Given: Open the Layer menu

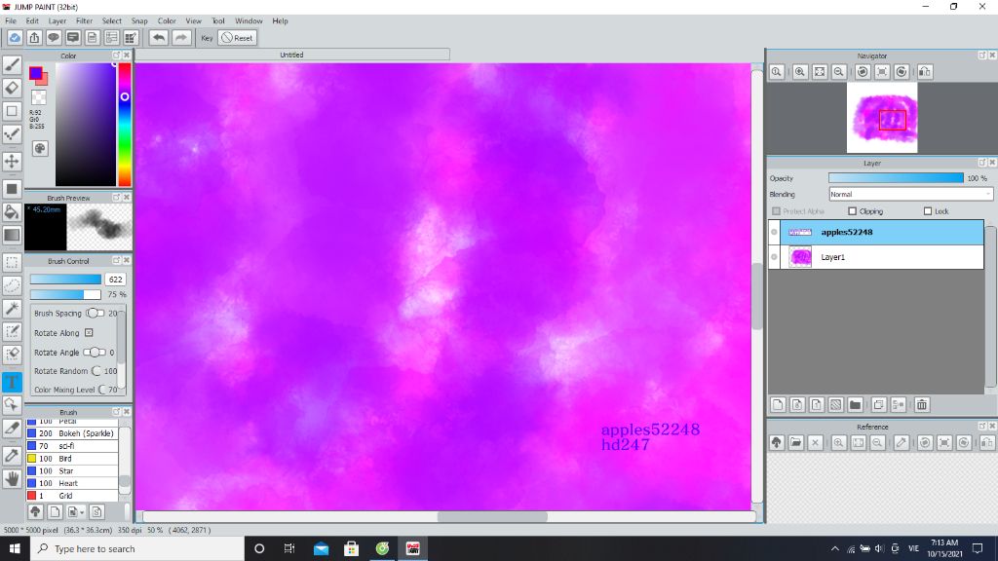Looking at the screenshot, I should (x=58, y=21).
